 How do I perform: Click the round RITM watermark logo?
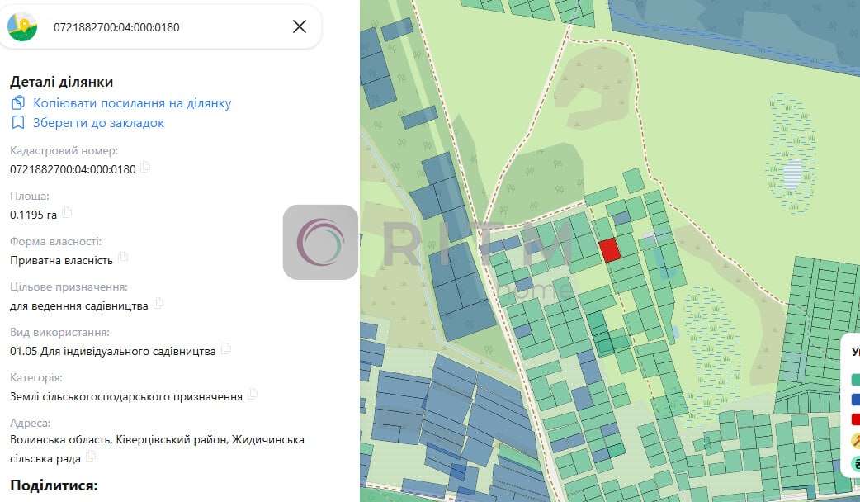point(320,242)
